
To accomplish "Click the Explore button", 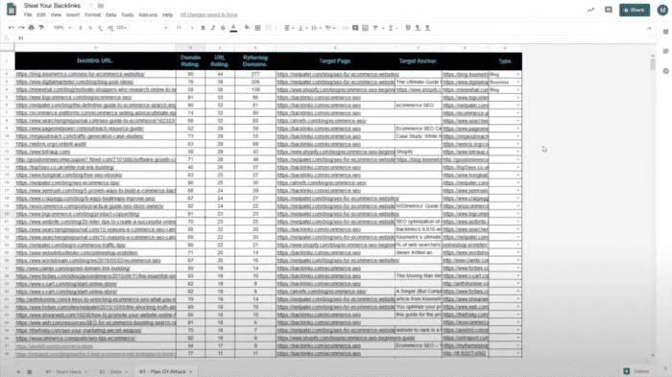I will click(636, 371).
